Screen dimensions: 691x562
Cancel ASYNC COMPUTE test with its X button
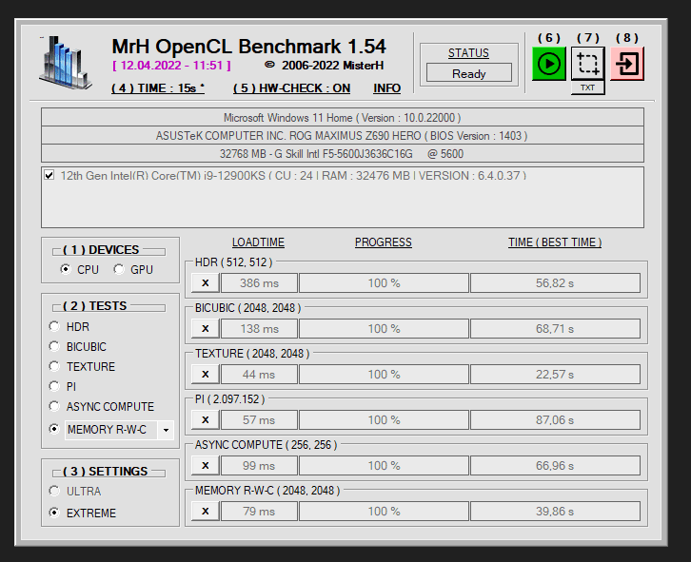coord(206,466)
